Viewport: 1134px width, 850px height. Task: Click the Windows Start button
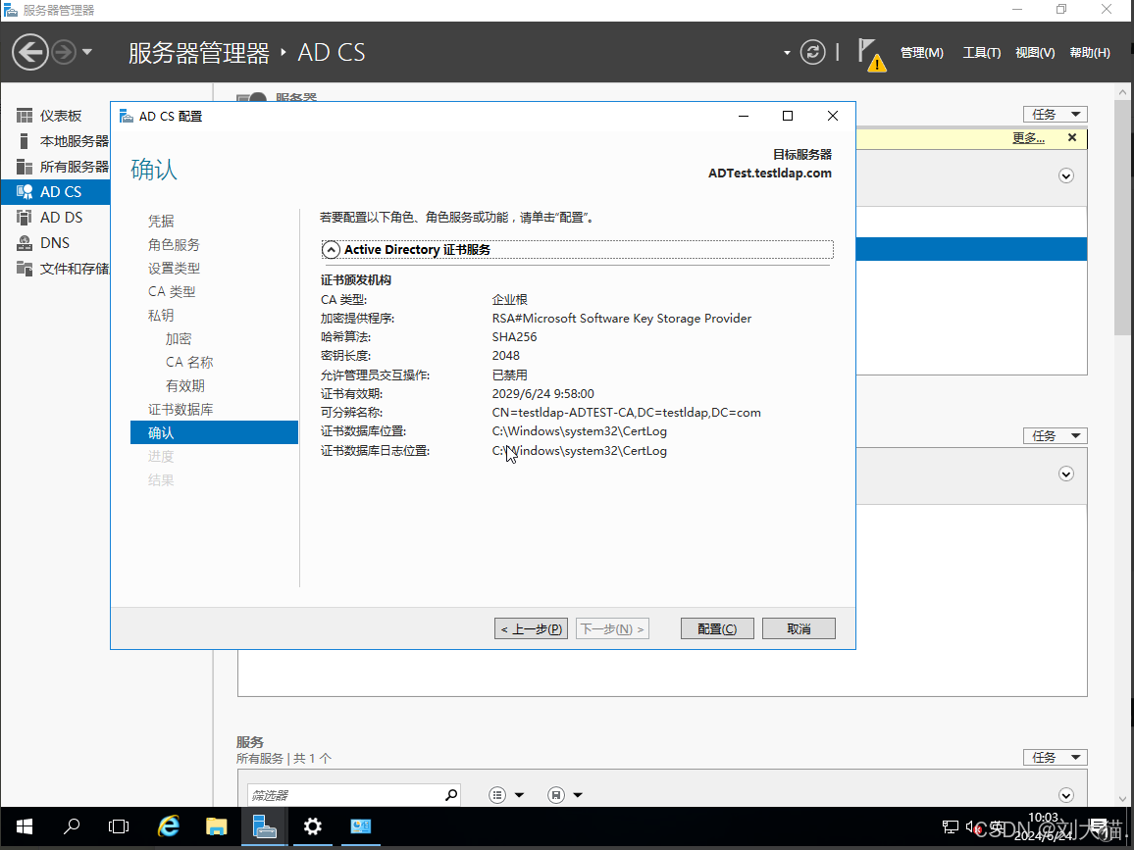[25, 826]
